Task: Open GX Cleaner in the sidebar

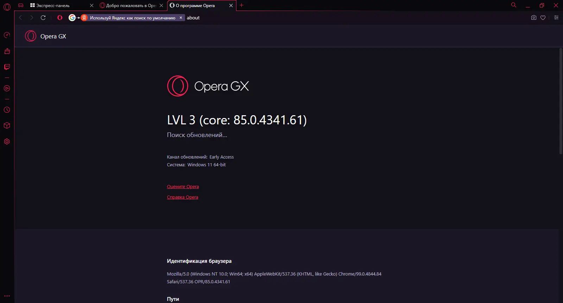Action: 7,51
